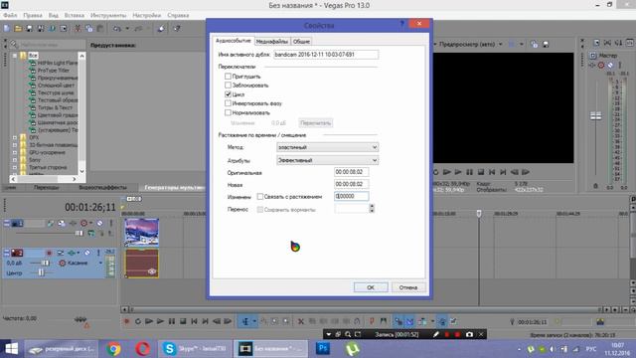Copy preview snapshot to clipboard icon
Screen dimensions: 636x358
pos(535,44)
